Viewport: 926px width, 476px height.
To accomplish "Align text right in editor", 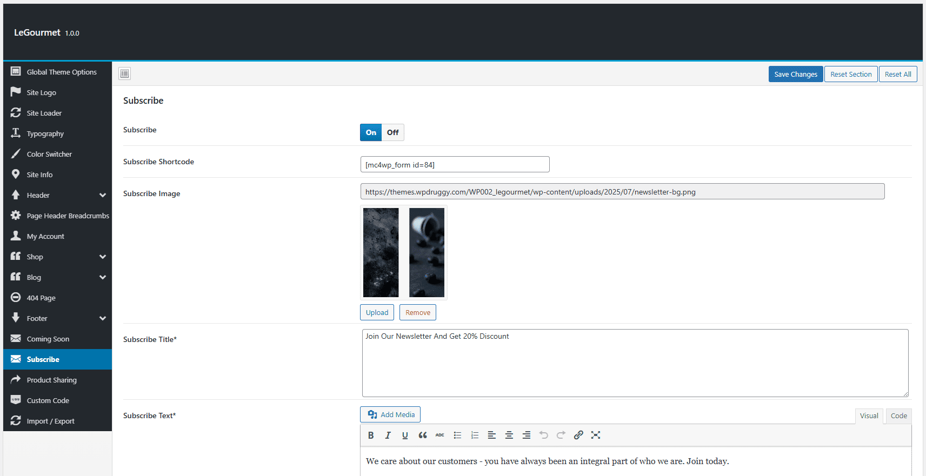I will (527, 435).
